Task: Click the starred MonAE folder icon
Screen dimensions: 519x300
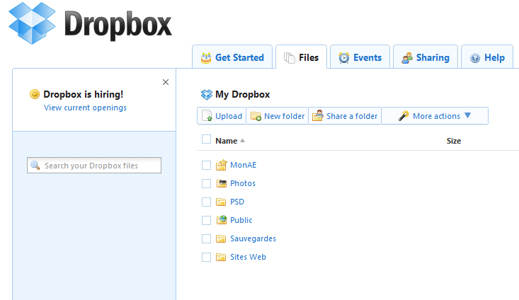Action: pyautogui.click(x=222, y=165)
